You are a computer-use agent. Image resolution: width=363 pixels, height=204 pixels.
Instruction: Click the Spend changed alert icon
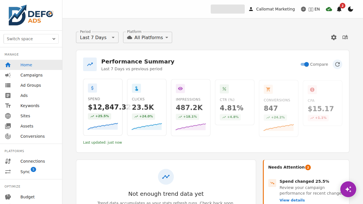tap(272, 183)
